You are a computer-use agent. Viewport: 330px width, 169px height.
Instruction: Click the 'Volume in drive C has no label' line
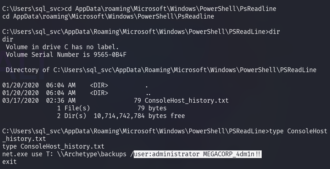(62, 47)
